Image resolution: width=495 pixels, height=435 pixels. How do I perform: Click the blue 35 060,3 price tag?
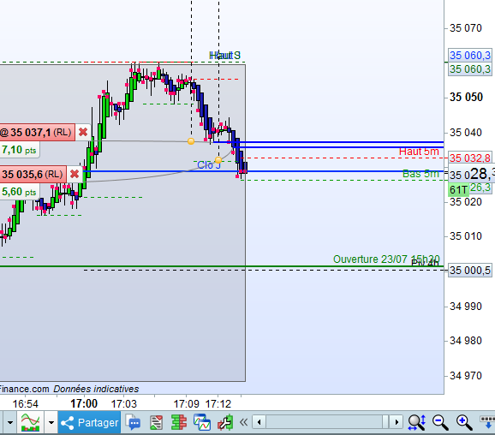470,56
